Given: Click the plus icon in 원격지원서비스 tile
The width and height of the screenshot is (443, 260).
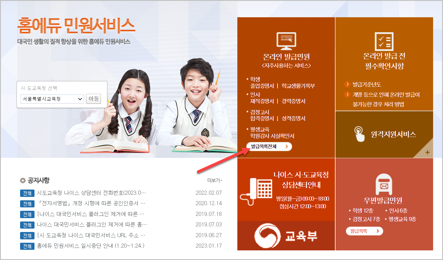Looking at the screenshot, I should coord(427,152).
